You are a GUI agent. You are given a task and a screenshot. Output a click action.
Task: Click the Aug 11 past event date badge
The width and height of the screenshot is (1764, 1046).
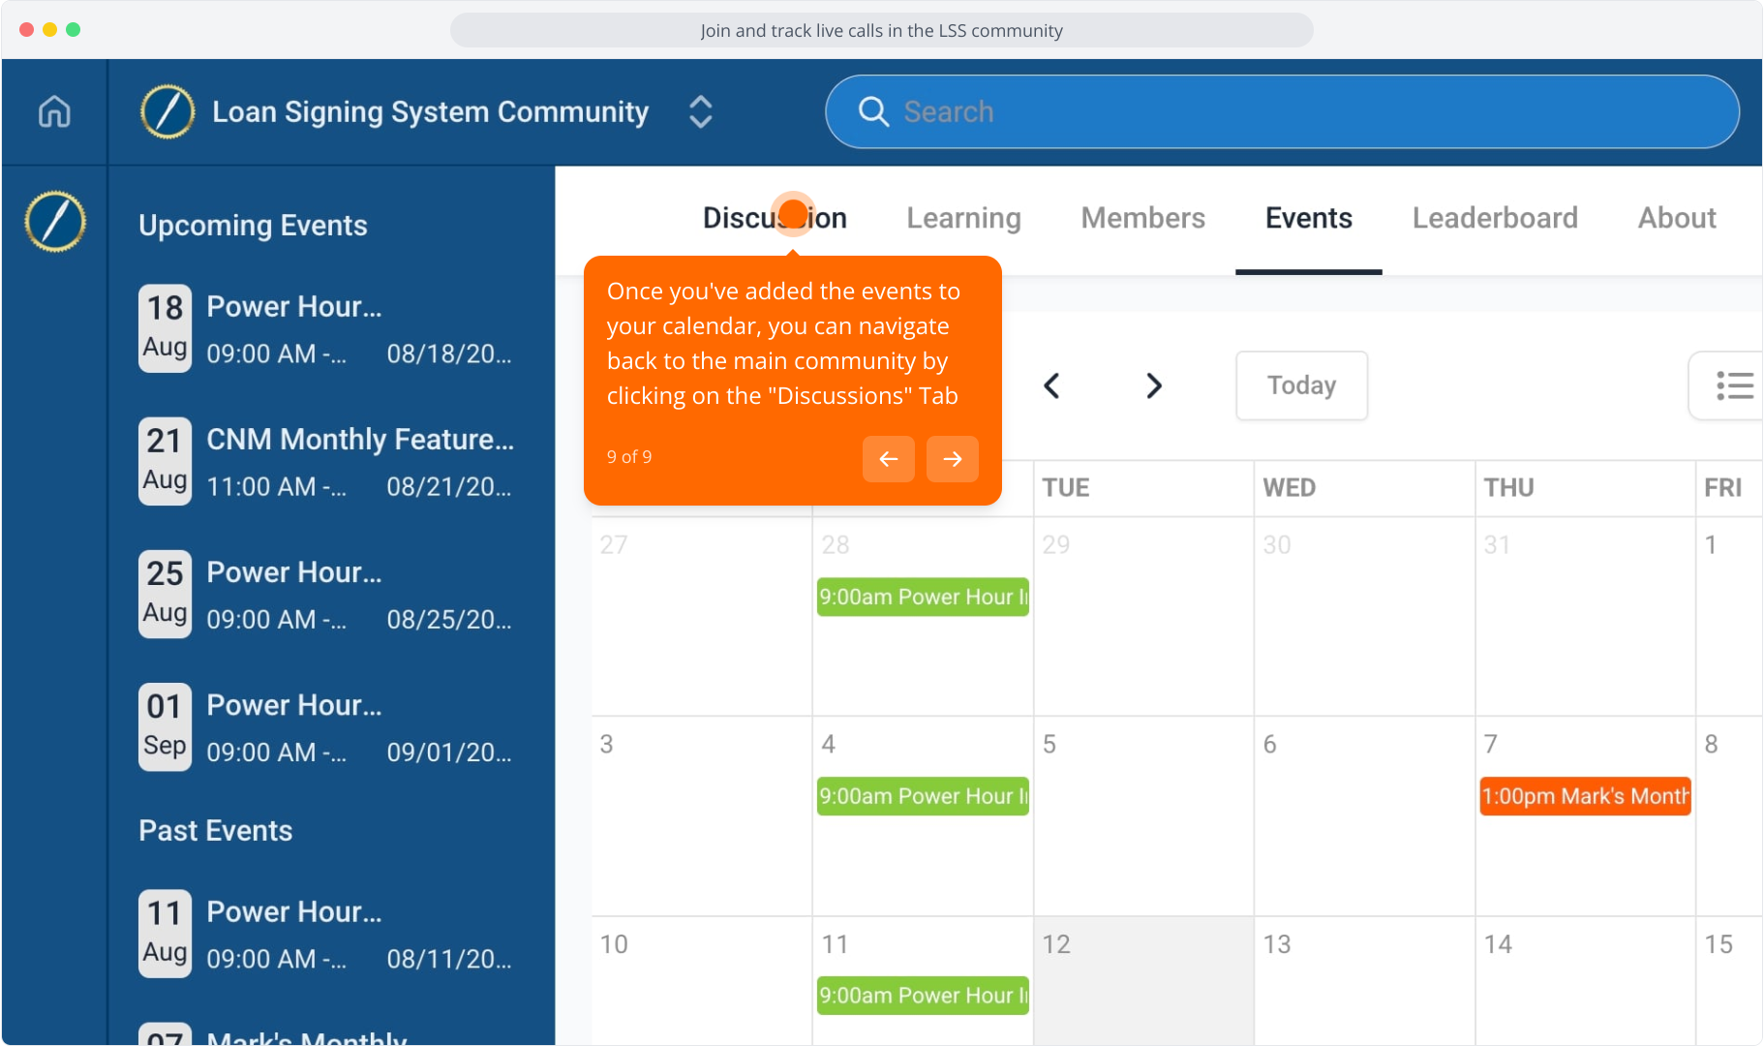pyautogui.click(x=165, y=933)
